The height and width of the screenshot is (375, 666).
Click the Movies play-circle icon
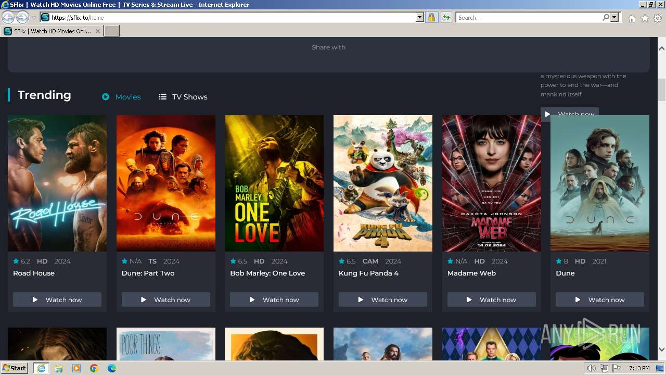point(106,97)
